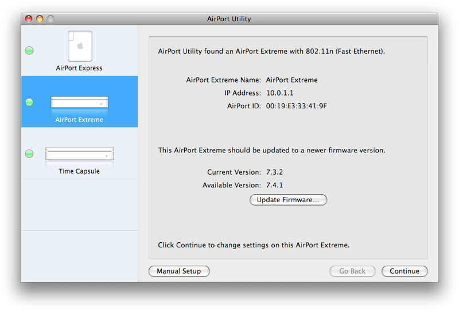Click green status light beside AirPort Express
The height and width of the screenshot is (311, 459).
[x=29, y=50]
